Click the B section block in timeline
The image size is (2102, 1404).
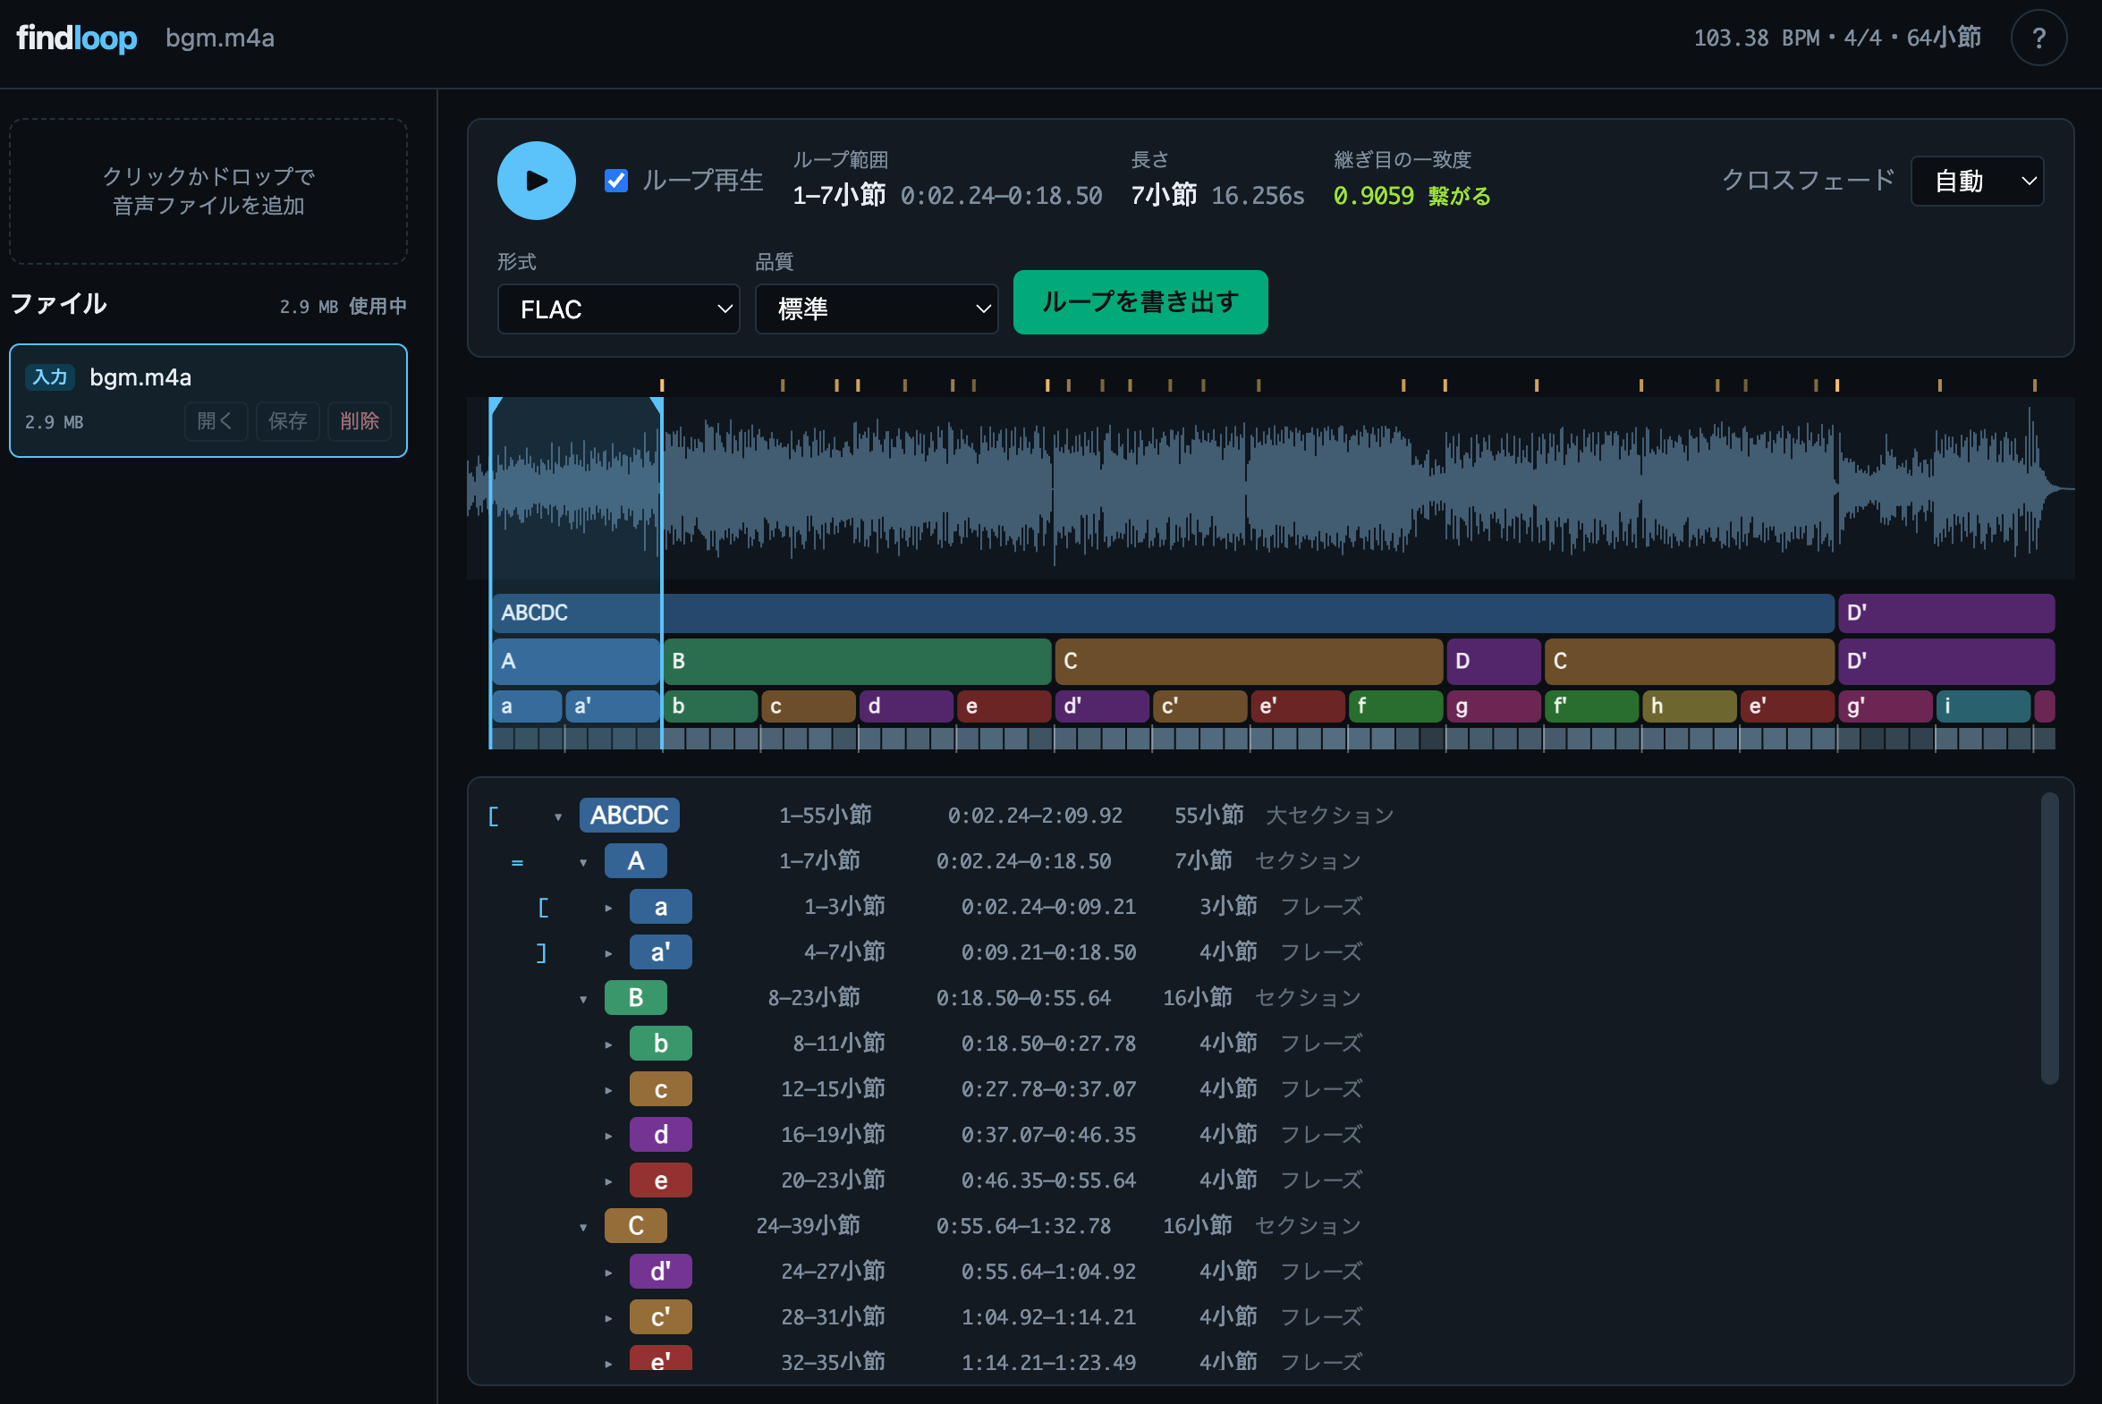[857, 661]
